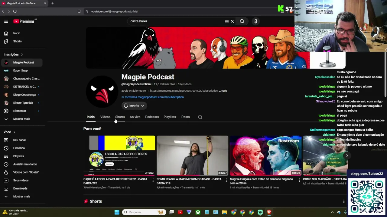Open the on-screen keyboard in search box
This screenshot has height=217, width=387.
[x=227, y=21]
